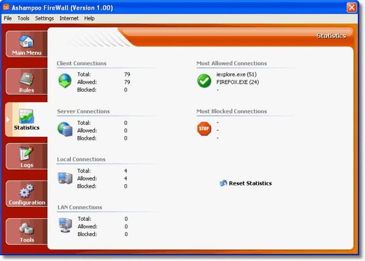
Task: Click the Ashampoo FireWall title bar icon
Action: pos(6,7)
